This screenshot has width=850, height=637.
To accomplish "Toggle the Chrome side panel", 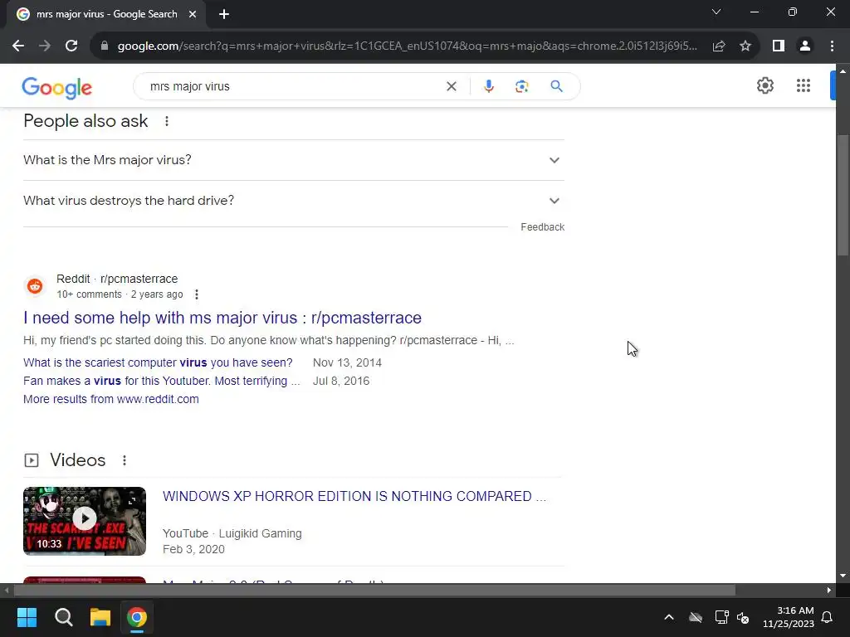I will tap(779, 46).
